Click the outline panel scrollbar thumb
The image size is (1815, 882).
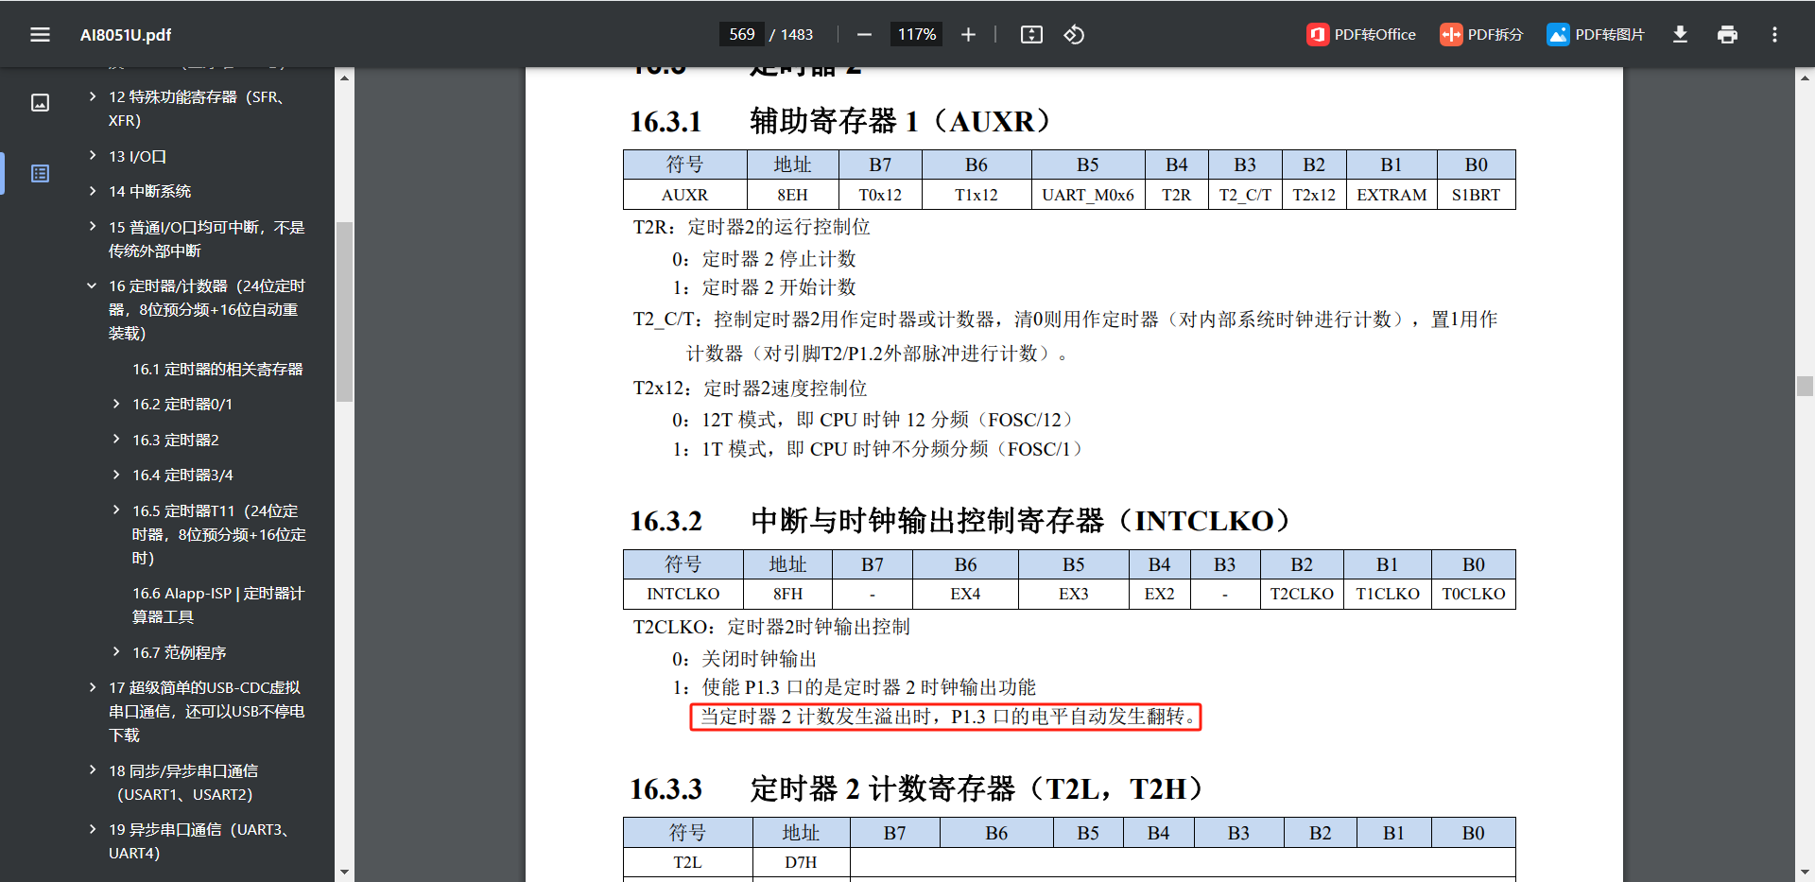tap(344, 312)
